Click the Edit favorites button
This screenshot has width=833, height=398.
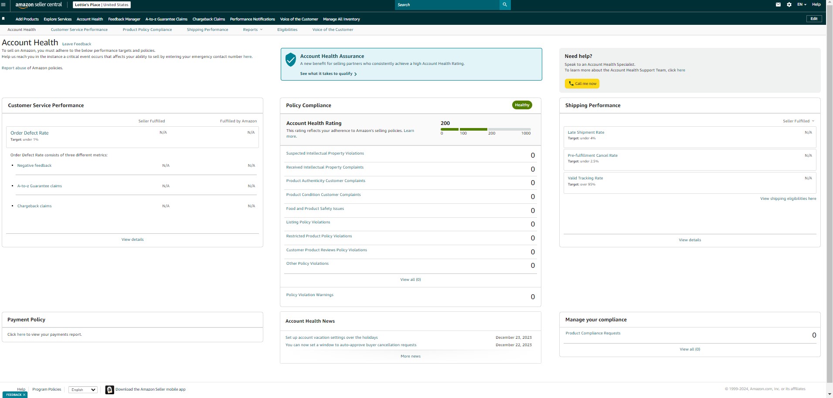pyautogui.click(x=814, y=19)
